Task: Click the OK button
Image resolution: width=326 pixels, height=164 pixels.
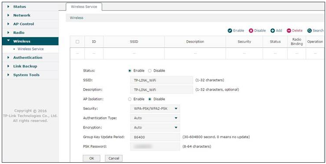Action: click(x=91, y=158)
